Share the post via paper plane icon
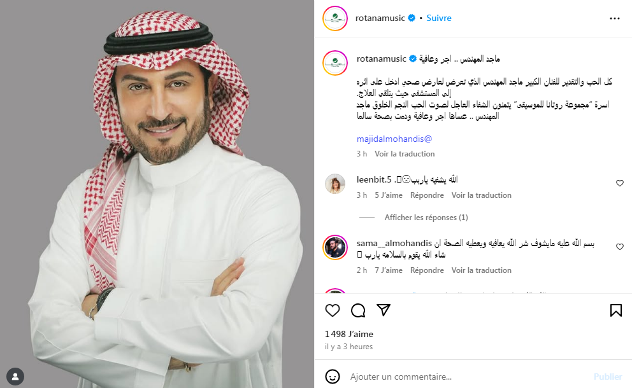 (384, 310)
